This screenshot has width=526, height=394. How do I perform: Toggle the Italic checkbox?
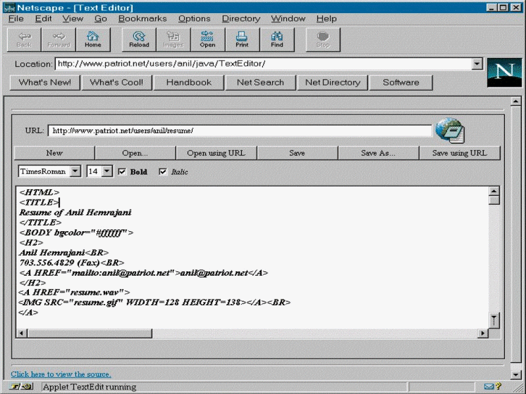pyautogui.click(x=163, y=172)
